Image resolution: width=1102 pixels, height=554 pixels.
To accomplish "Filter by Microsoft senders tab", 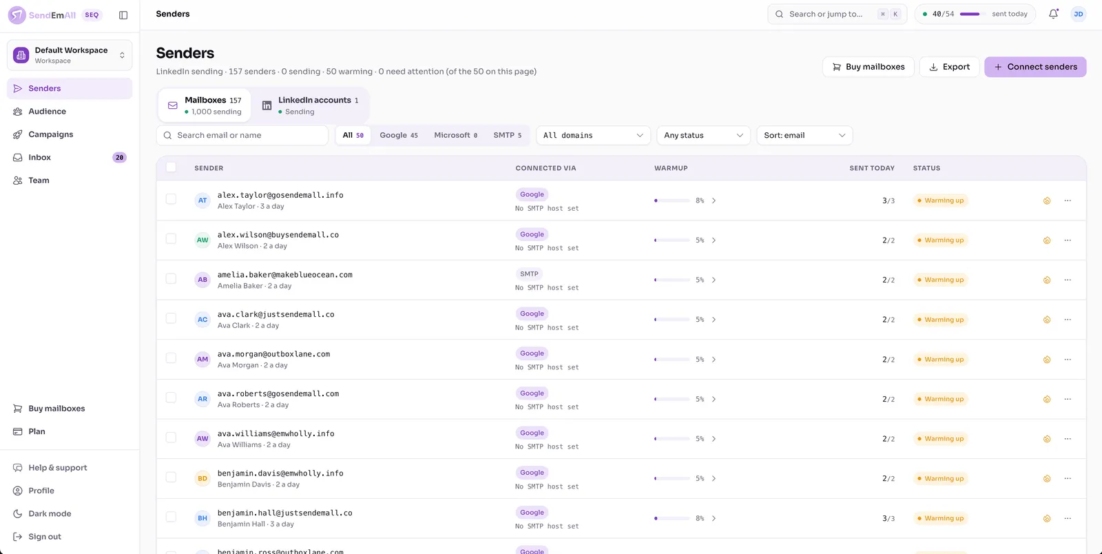I will click(455, 135).
